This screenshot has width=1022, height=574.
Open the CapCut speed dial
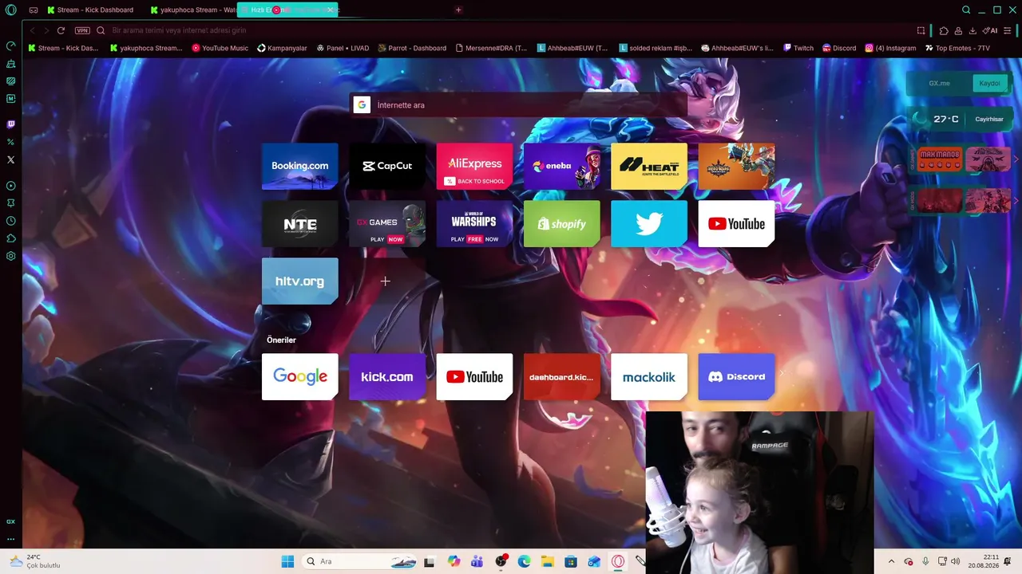(387, 167)
